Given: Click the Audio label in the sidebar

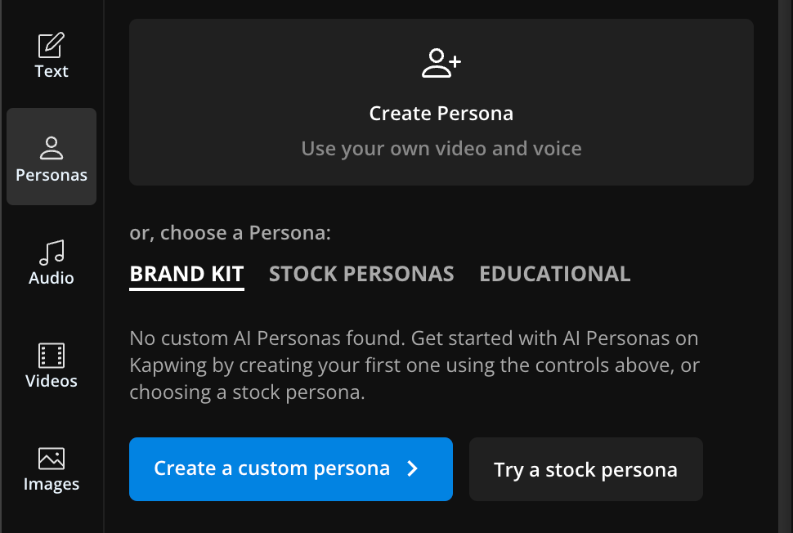Looking at the screenshot, I should (52, 277).
